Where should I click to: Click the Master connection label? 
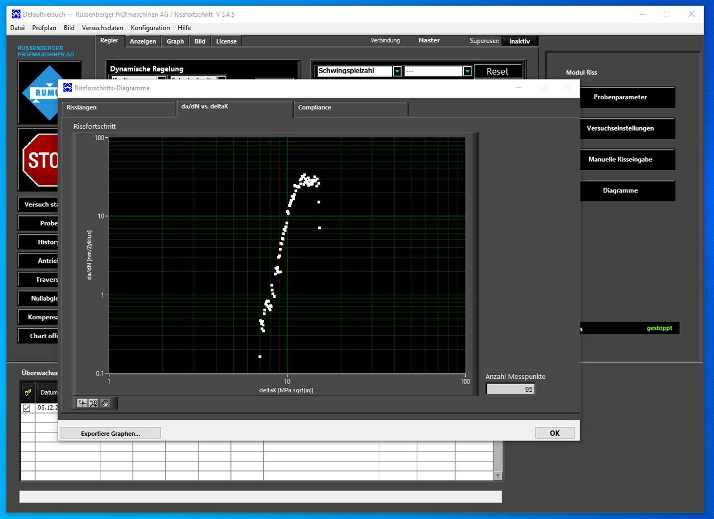(x=429, y=40)
